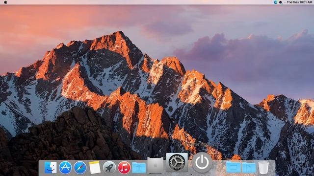This screenshot has height=176, width=314.
Task: Open the Apple menu
Action: [x=5, y=2]
